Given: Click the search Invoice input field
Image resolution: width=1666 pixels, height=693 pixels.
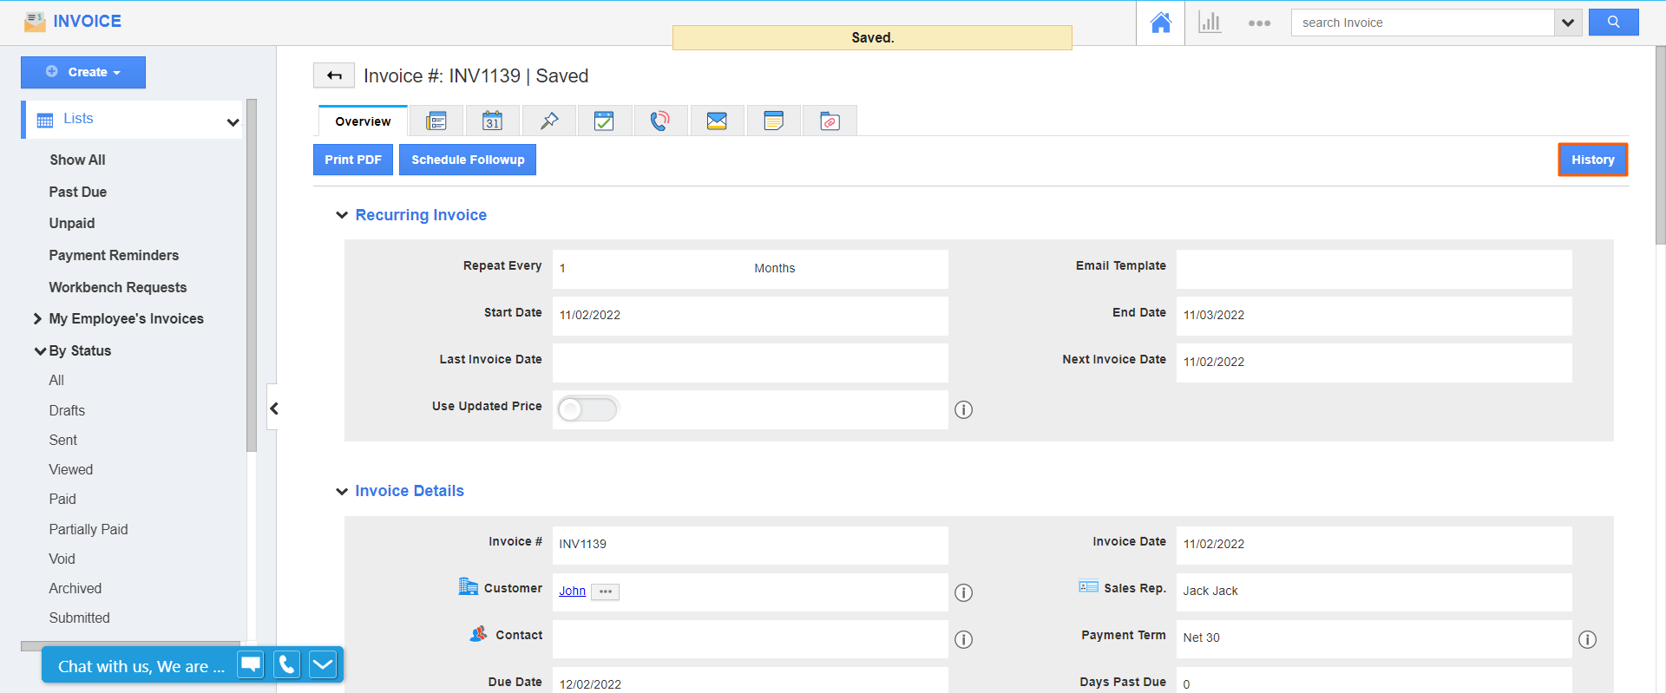Looking at the screenshot, I should click(x=1423, y=23).
